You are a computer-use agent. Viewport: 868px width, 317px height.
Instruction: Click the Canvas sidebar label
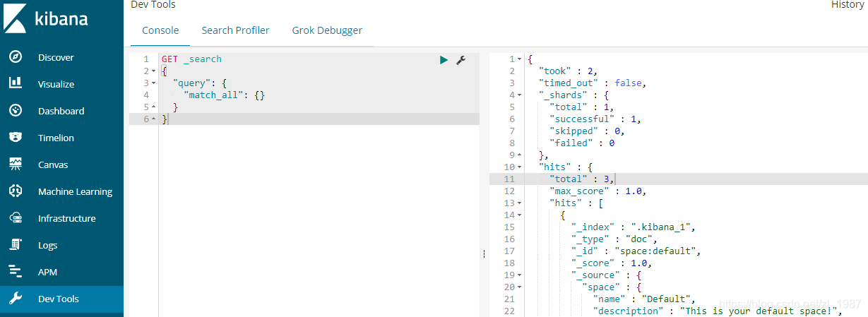pos(54,165)
